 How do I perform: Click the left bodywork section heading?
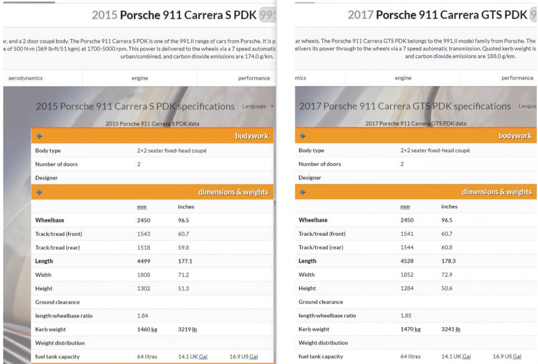(252, 136)
